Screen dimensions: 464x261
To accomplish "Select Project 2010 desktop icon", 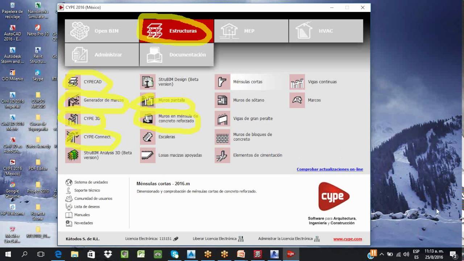I will 38,187.
